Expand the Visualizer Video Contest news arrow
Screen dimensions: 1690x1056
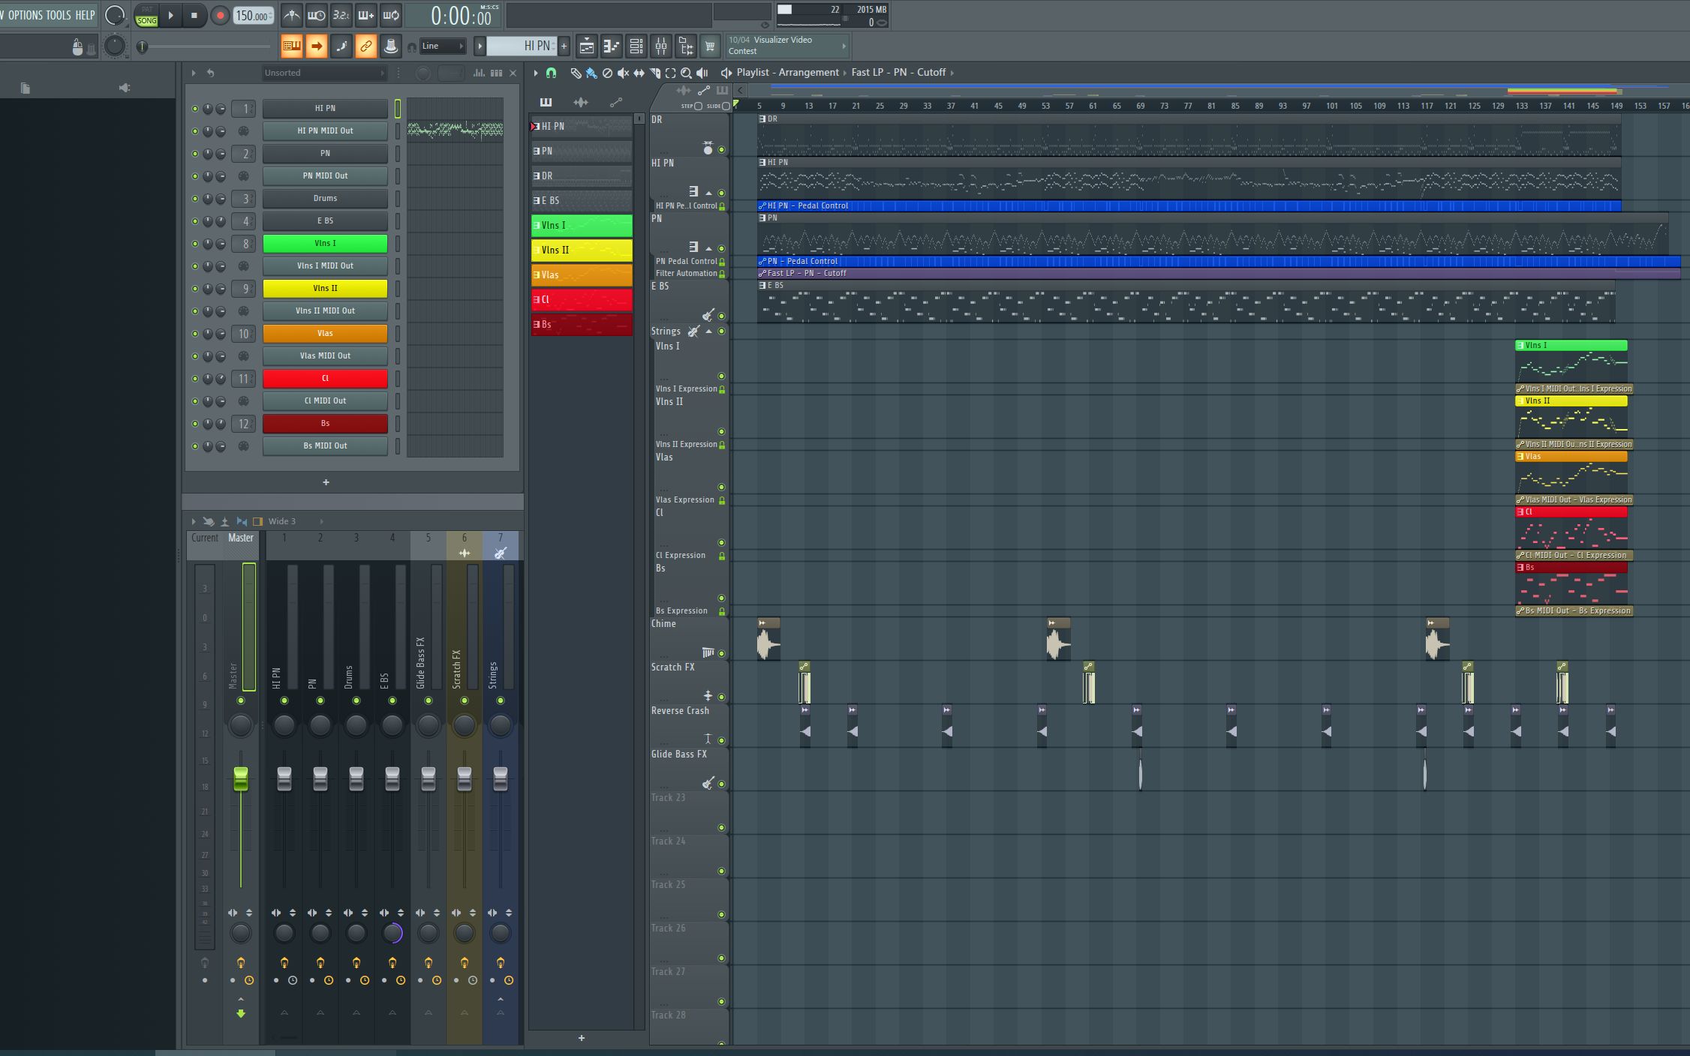pyautogui.click(x=843, y=46)
